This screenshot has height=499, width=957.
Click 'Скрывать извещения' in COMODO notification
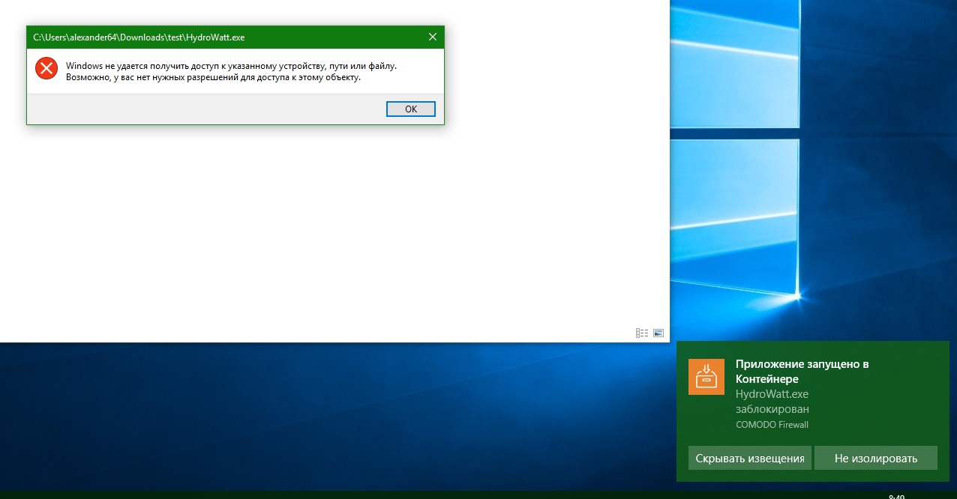(x=749, y=458)
